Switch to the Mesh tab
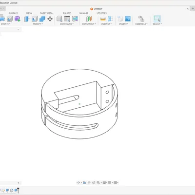This screenshot has height=195, width=195. coord(29,13)
